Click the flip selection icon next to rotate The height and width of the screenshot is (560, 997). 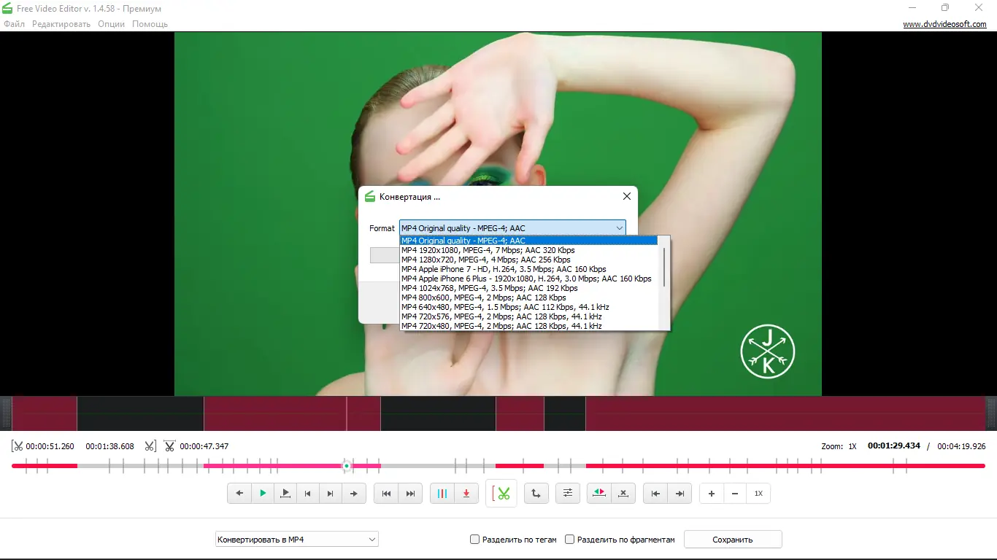598,494
